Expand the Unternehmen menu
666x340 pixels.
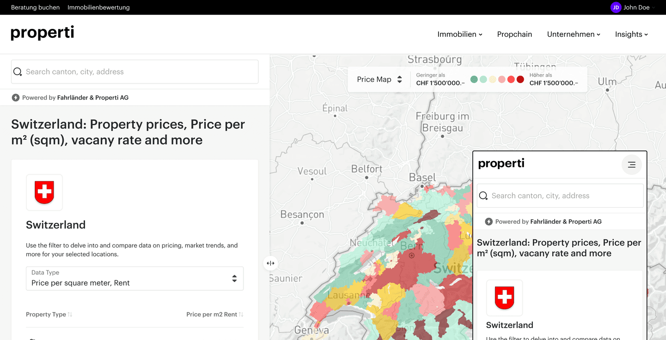574,34
